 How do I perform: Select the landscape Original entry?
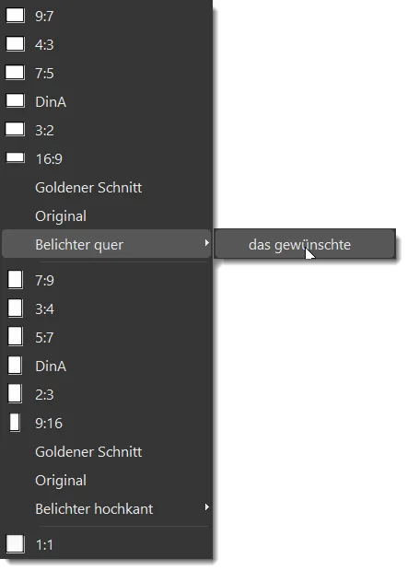click(106, 215)
